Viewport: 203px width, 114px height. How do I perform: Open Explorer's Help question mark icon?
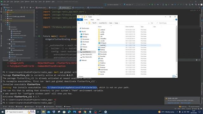176,20
